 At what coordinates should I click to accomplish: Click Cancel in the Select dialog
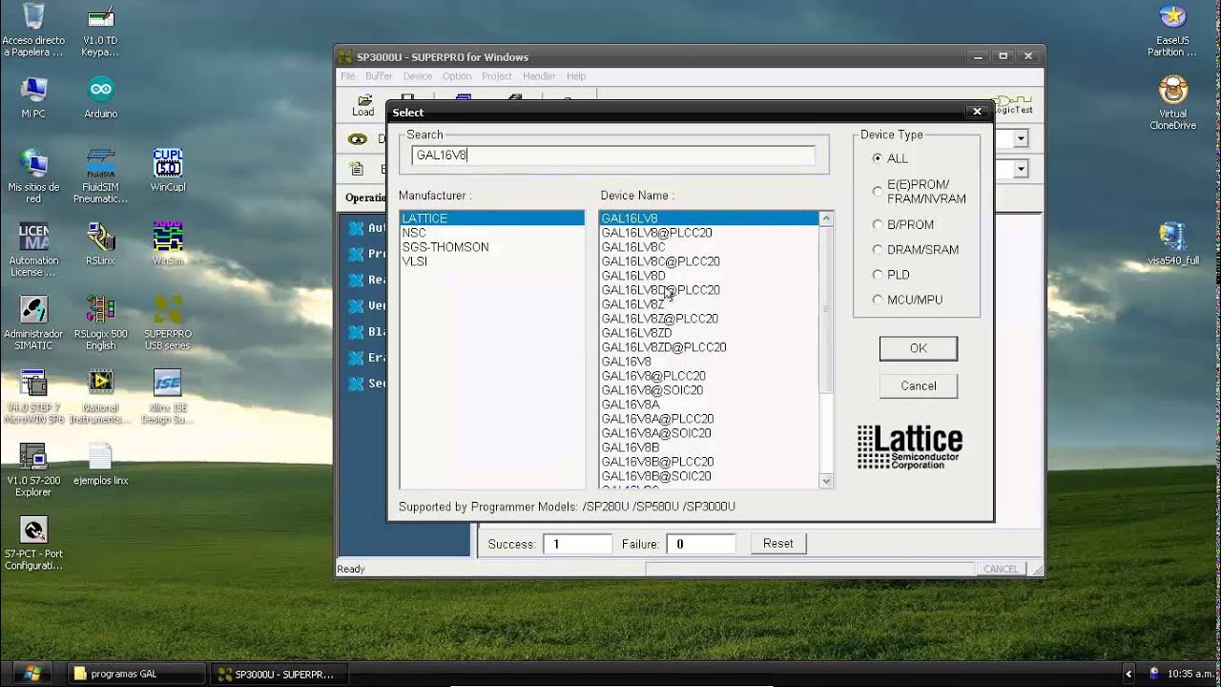coord(918,385)
